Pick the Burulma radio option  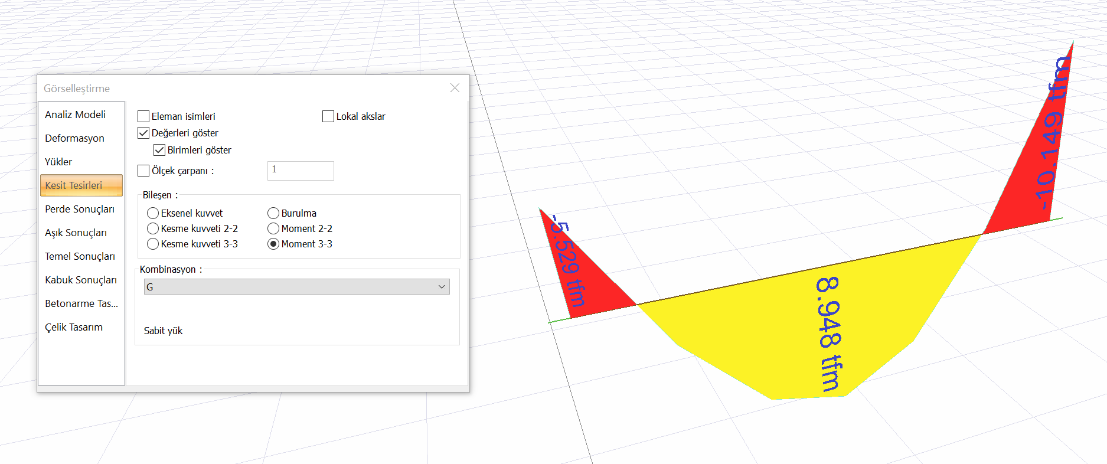coord(273,213)
